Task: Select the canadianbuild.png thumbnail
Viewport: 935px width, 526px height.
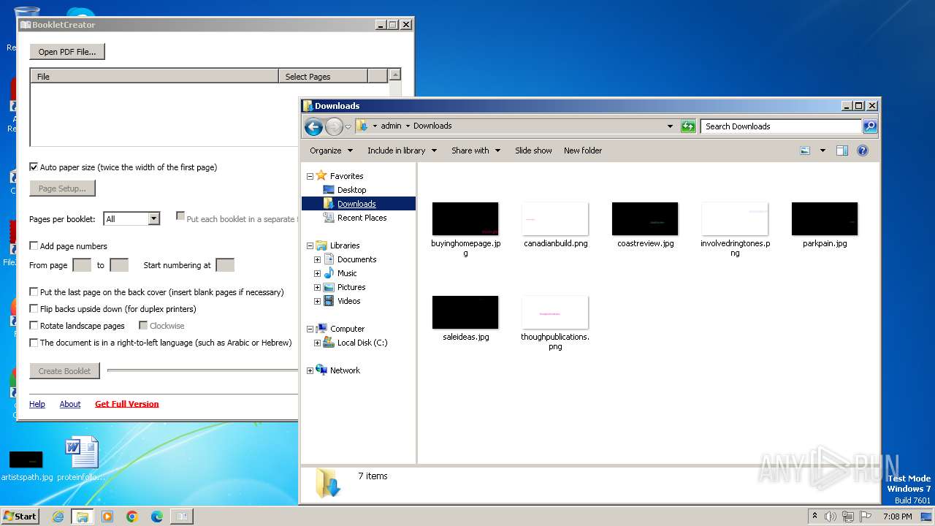Action: click(555, 219)
